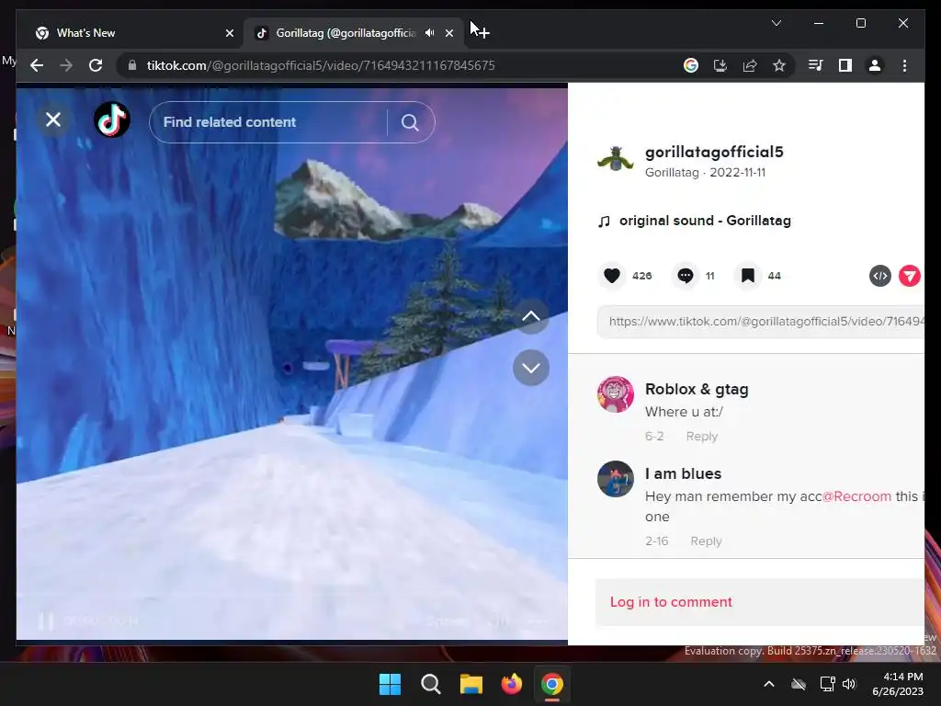Click the Google icon in address bar
This screenshot has height=706, width=941.
[691, 65]
